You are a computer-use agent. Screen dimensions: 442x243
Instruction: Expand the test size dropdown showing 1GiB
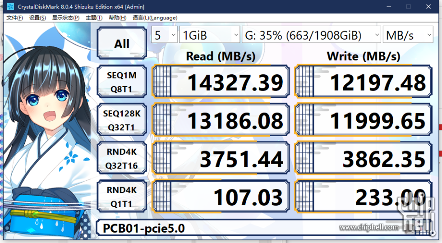point(209,35)
